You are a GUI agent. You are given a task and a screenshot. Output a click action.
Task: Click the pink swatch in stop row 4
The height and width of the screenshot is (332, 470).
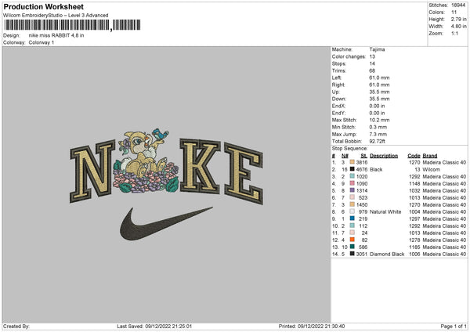(x=352, y=183)
